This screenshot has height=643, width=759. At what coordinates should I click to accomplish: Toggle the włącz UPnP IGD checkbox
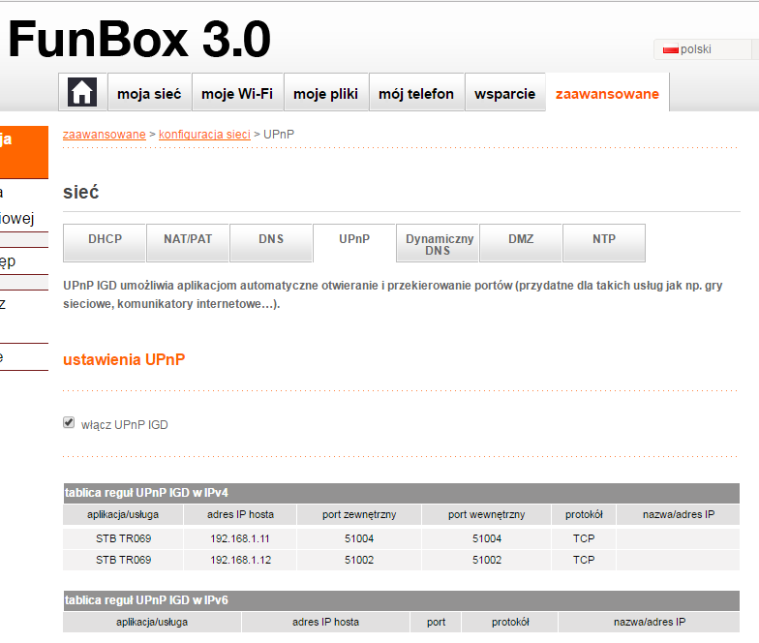point(69,422)
